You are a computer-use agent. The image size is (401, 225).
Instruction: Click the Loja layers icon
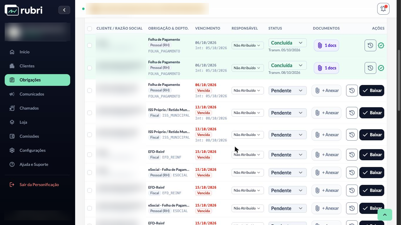(x=12, y=122)
